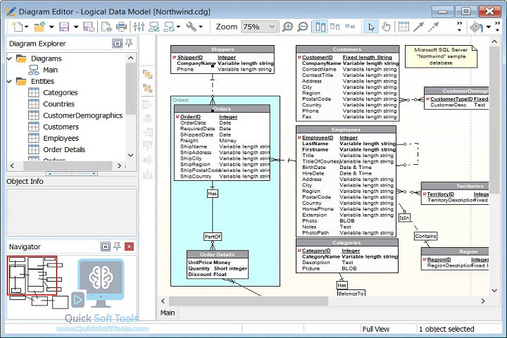Screen dimensions: 507x338
Task: Click the Print Preview icon
Action: coord(106,27)
